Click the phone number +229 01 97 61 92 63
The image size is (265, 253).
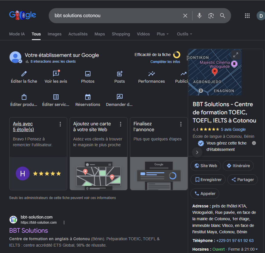235,241
